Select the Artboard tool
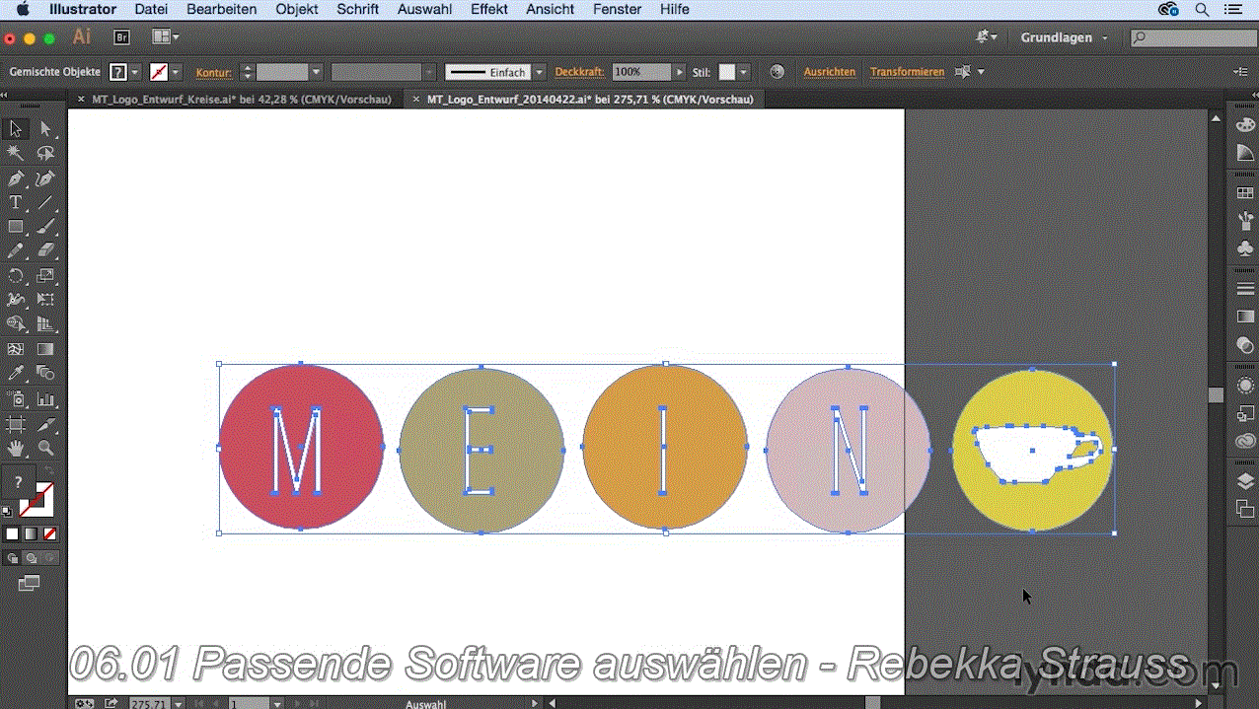Screen dimensions: 1259x709 16,424
